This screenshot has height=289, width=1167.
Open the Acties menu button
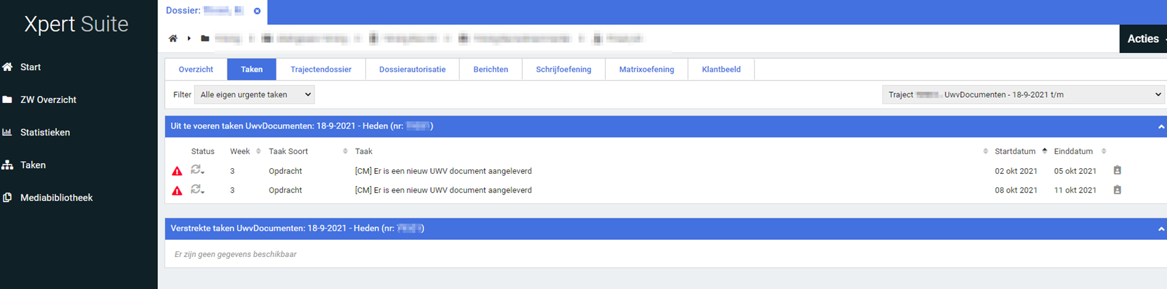[x=1143, y=39]
